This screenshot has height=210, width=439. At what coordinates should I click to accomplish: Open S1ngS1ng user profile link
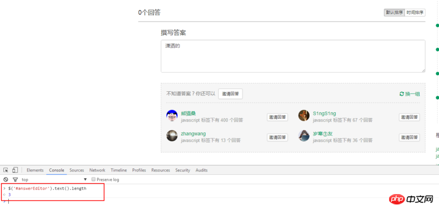[x=324, y=113]
